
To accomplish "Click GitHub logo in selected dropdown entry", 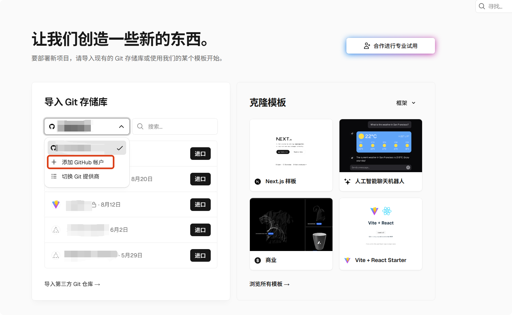I will coord(53,148).
